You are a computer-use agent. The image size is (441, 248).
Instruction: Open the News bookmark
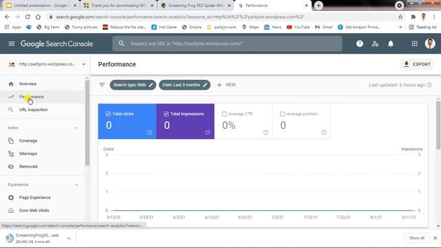pyautogui.click(x=273, y=27)
